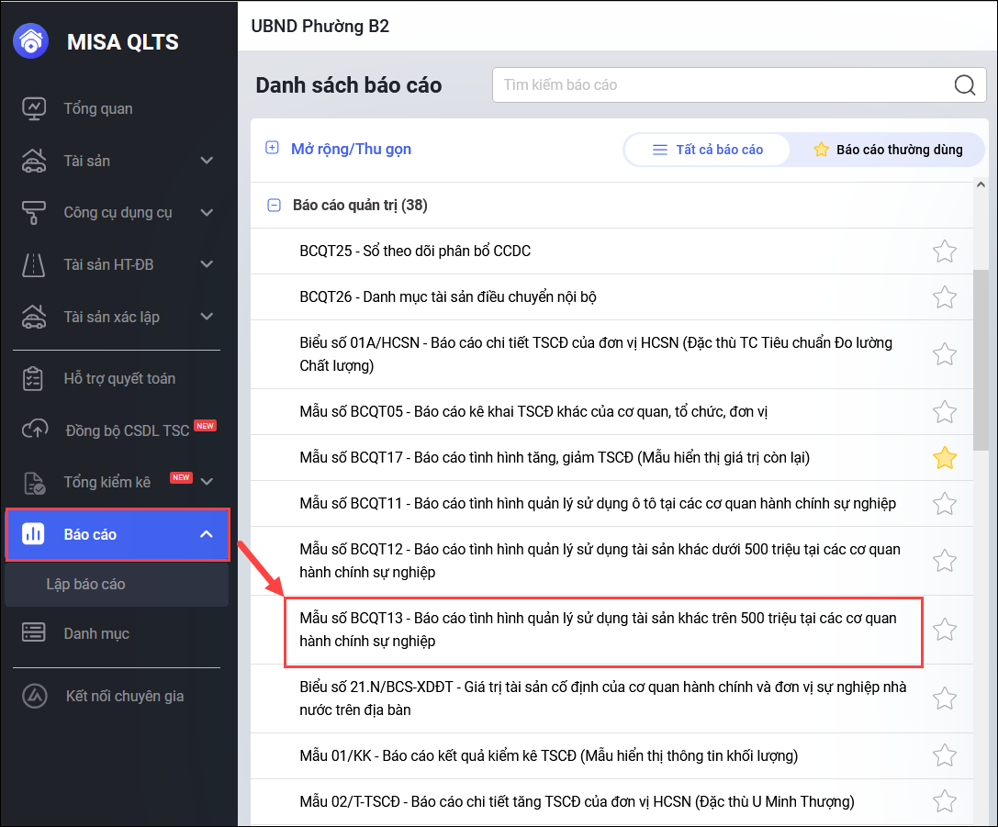Click the report list scrollbar thumb
This screenshot has height=827, width=998.
coord(981,360)
